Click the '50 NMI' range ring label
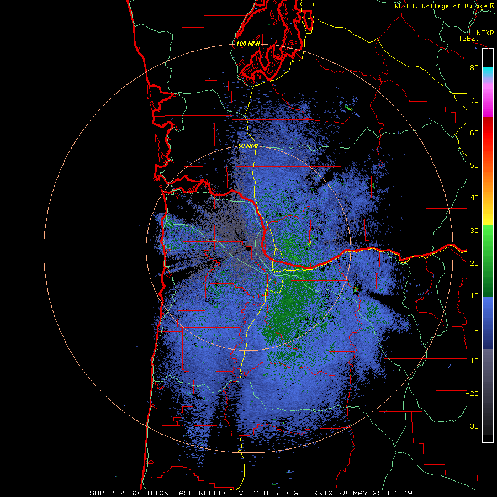 [x=248, y=146]
